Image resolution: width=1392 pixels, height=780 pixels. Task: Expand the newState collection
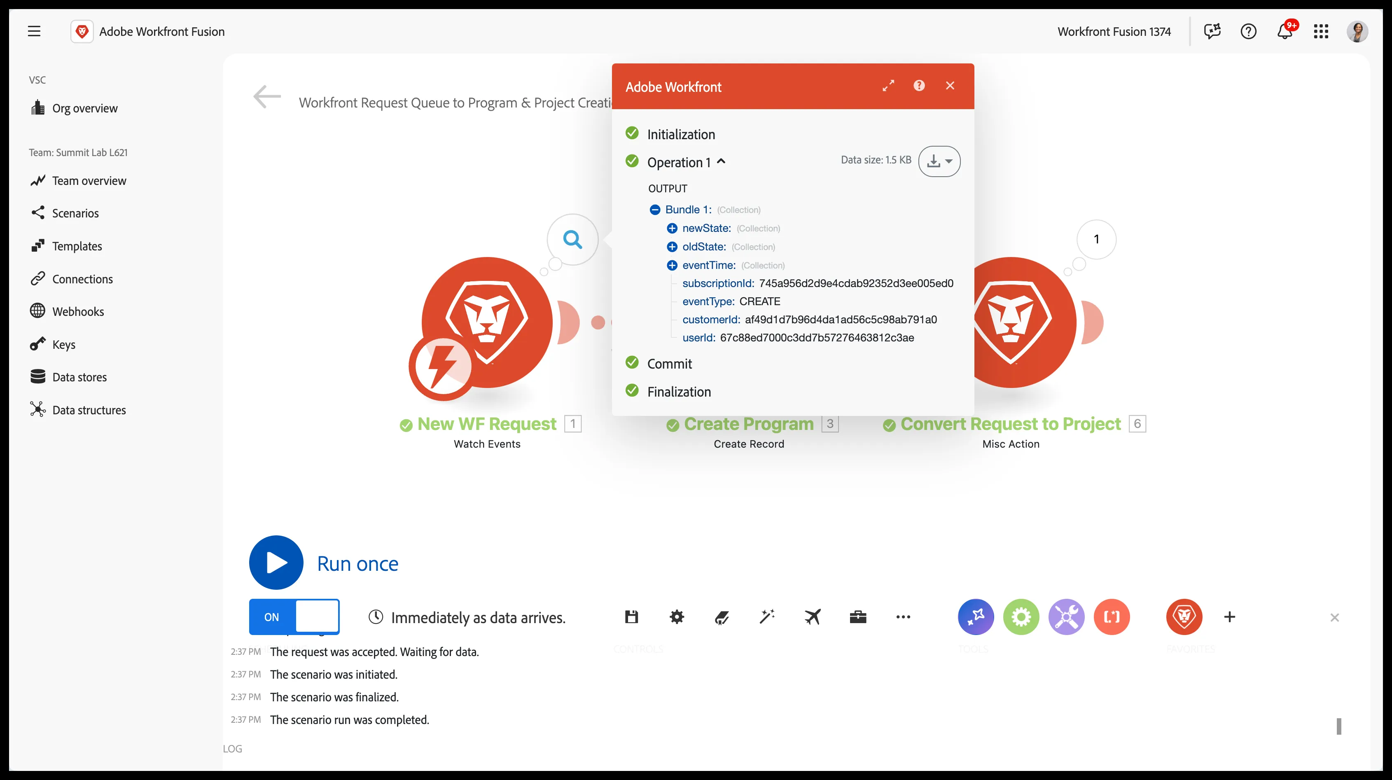coord(672,228)
